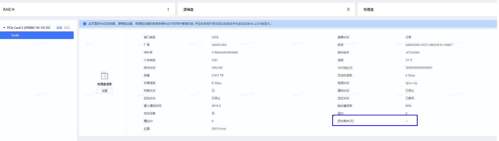Click the 添加 link beside PCIe Card 2
Screen dimensions: 499x141
(x=59, y=28)
